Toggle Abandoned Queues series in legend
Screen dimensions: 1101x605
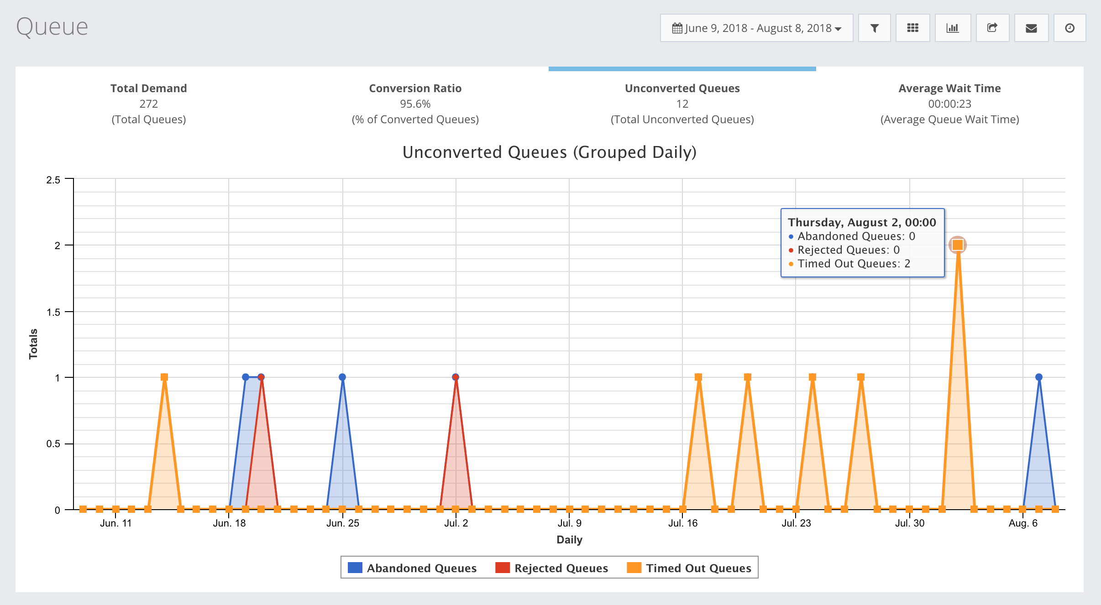421,568
